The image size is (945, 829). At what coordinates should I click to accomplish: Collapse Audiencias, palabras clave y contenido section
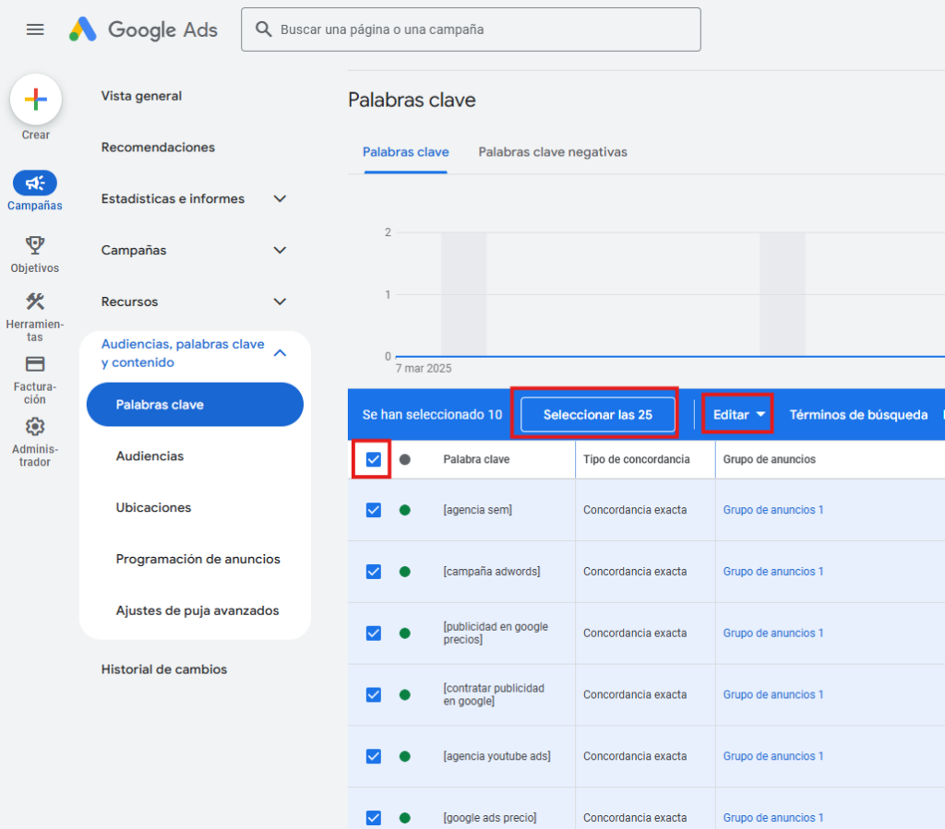click(x=280, y=353)
